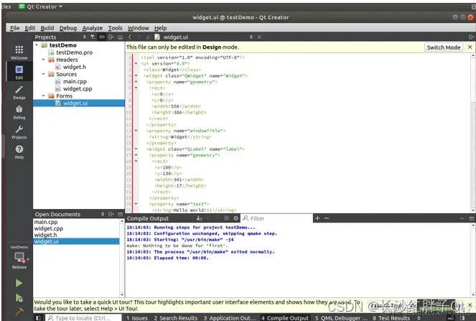Zoom in Compile Output text
The height and width of the screenshot is (321, 476).
pos(317,218)
